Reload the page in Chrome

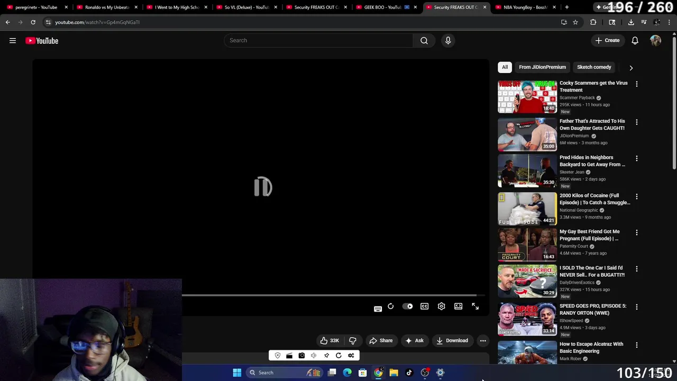click(x=33, y=22)
